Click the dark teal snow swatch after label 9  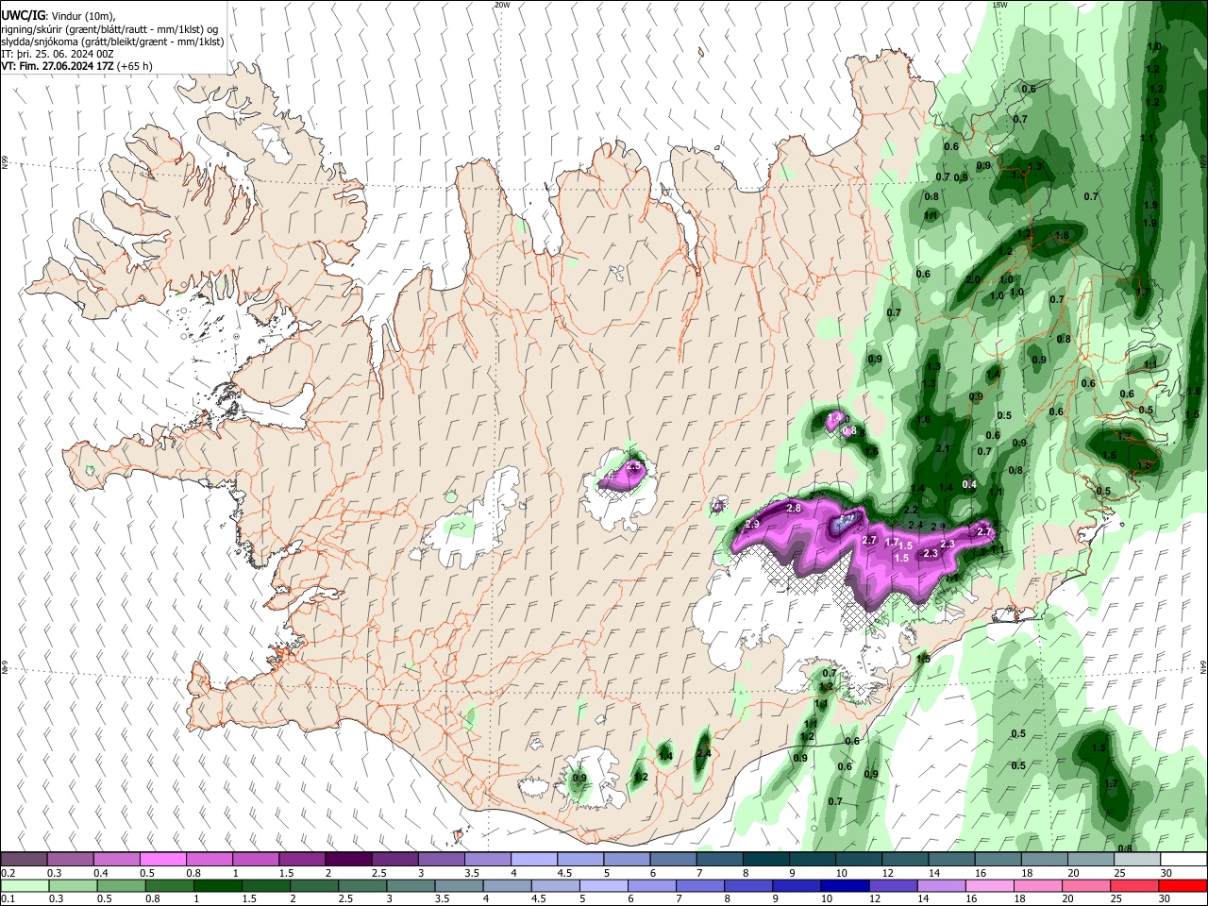[x=812, y=859]
